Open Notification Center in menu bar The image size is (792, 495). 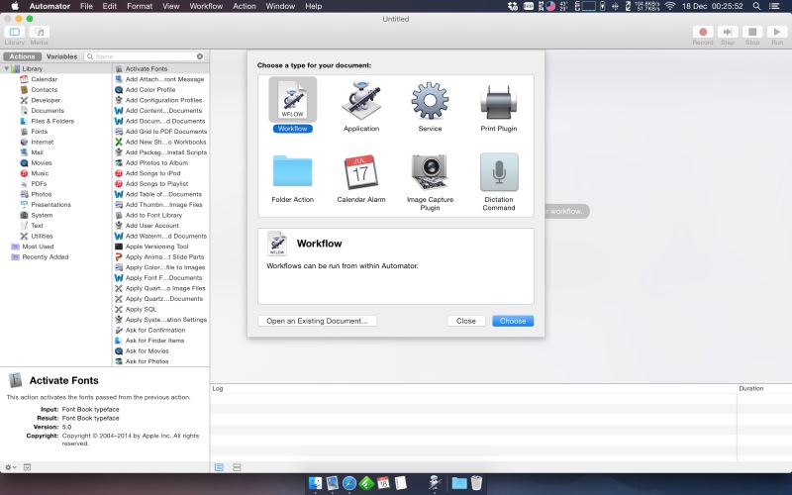coord(774,6)
